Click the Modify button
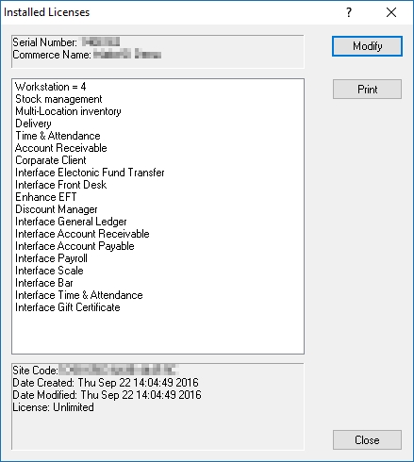Viewport: 414px width, 462px height. tap(367, 46)
